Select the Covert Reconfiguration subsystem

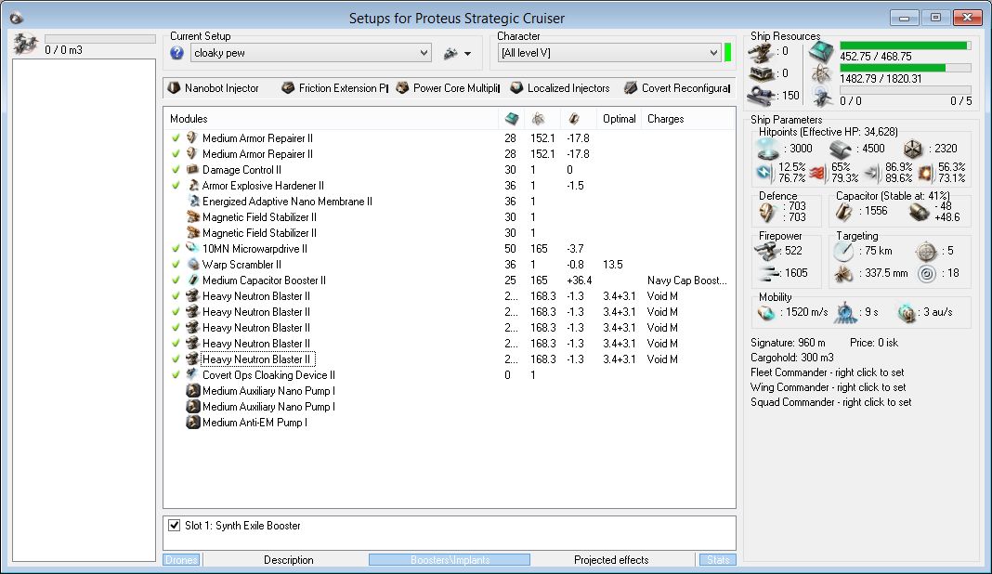coord(677,88)
